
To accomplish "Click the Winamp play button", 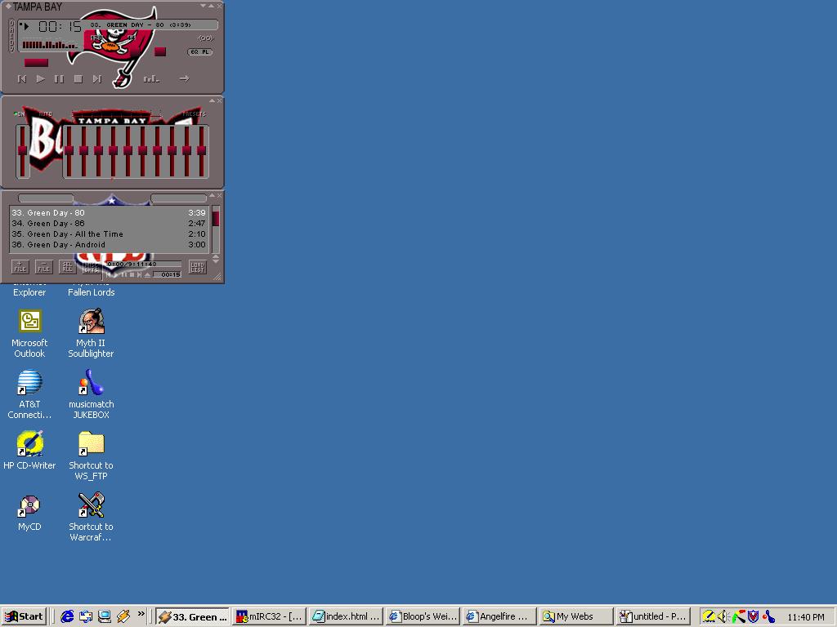I will 40,79.
